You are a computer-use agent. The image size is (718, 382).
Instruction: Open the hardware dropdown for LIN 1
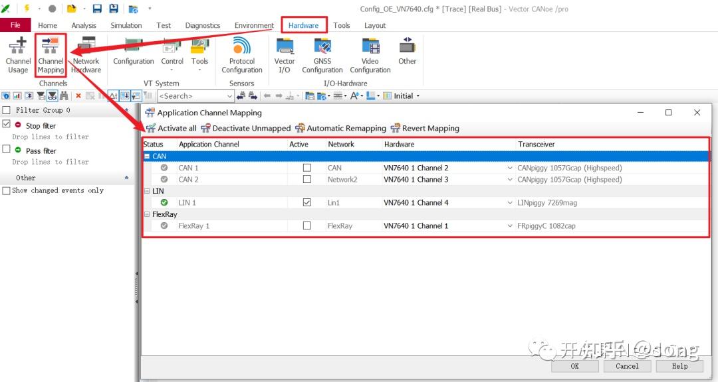510,202
